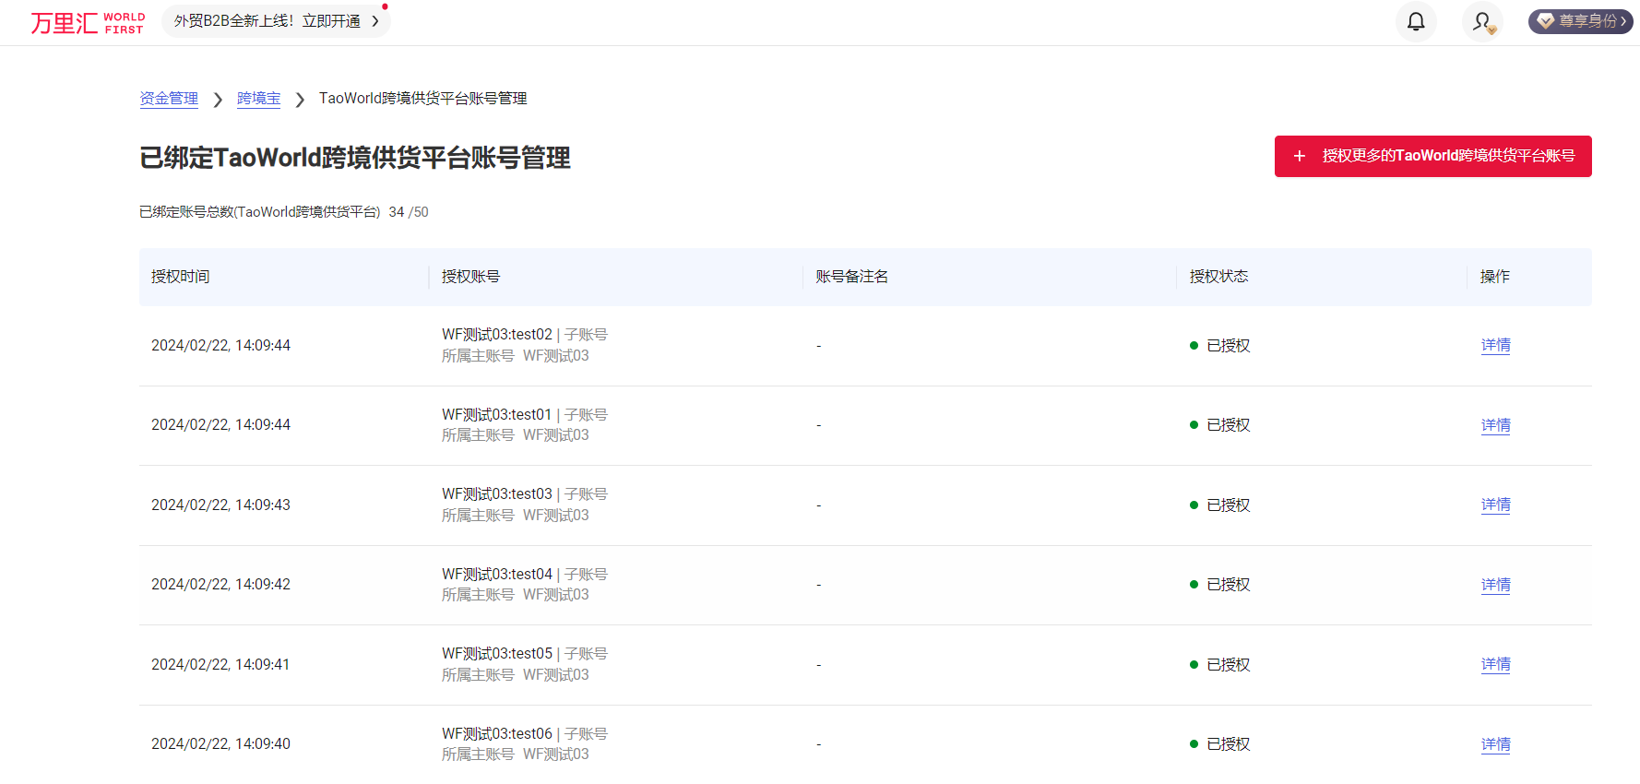
Task: View 详情 for the WF测试03:test02 account
Action: click(1495, 345)
